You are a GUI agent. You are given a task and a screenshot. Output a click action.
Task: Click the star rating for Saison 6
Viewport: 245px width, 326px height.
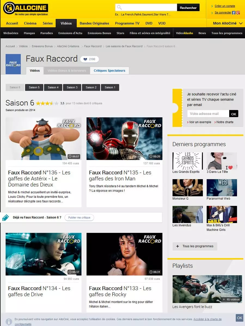click(47, 103)
